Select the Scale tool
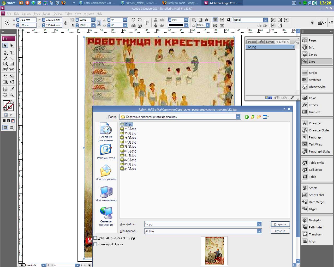The width and height of the screenshot is (334, 267). tap(12, 76)
